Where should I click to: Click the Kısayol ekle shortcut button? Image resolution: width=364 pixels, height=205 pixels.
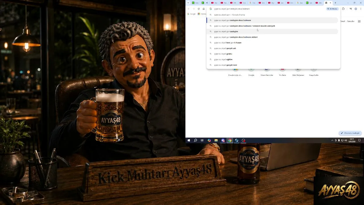pos(314,72)
